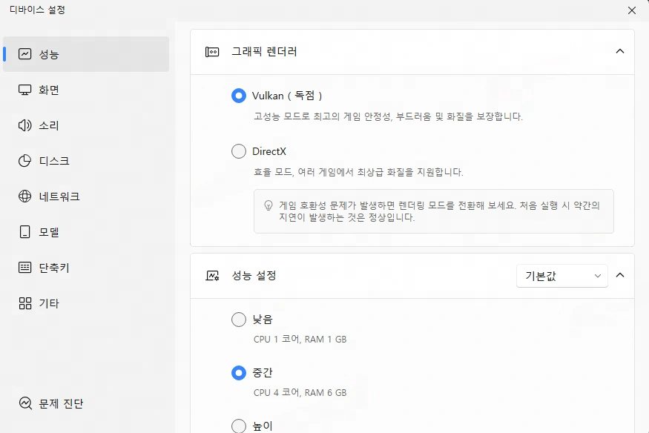Click the 기타 grid icon
This screenshot has height=433, width=649.
point(25,303)
